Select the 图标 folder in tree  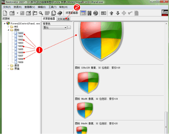[x=17, y=30]
